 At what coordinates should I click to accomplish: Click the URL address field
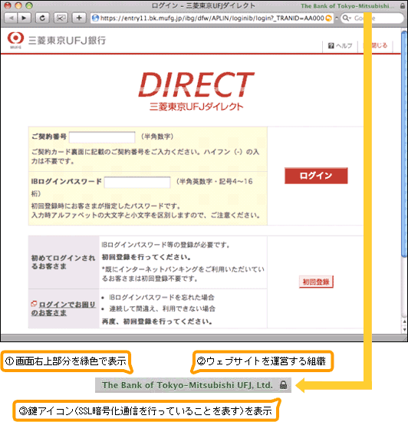click(212, 18)
